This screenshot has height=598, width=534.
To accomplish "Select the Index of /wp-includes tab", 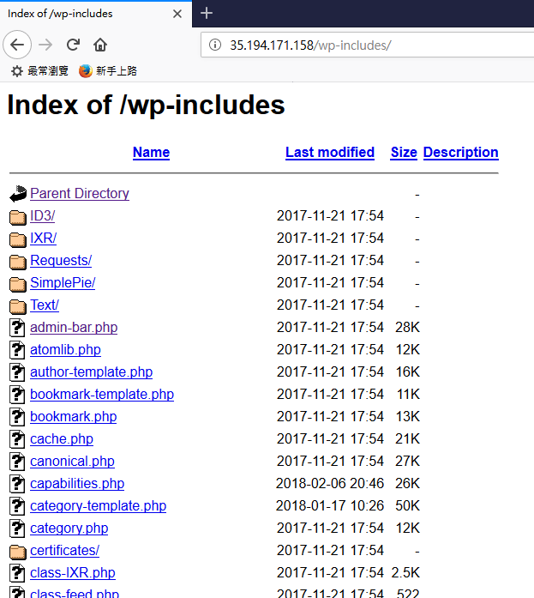I will point(95,14).
